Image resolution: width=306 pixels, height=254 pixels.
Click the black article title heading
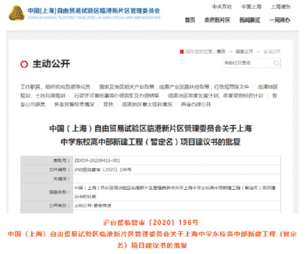click(x=150, y=135)
